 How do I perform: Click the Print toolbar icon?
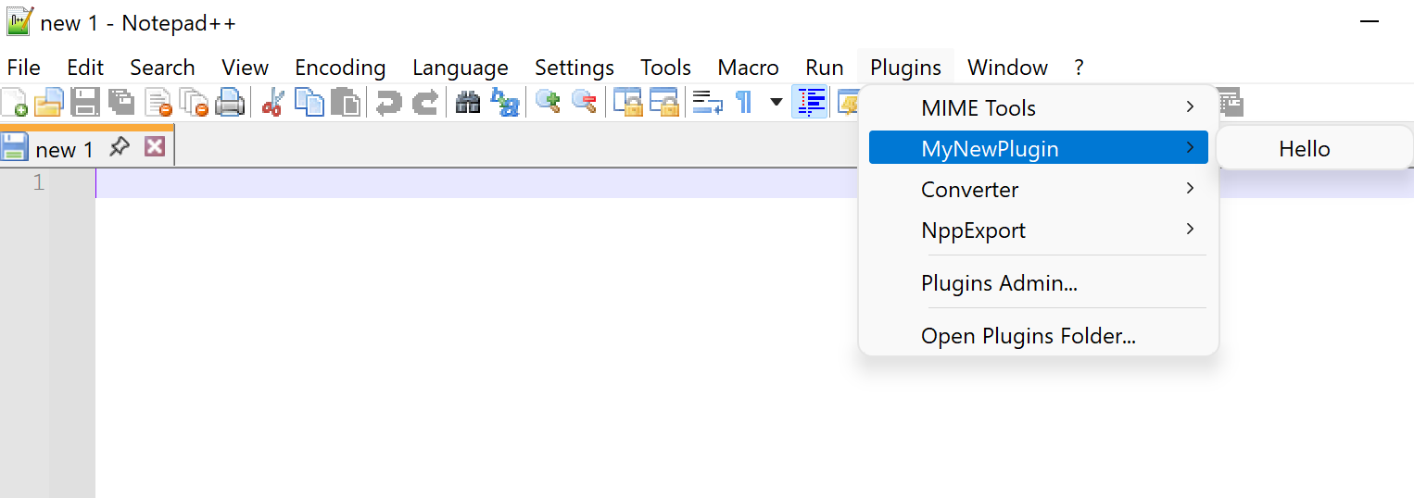pos(230,102)
